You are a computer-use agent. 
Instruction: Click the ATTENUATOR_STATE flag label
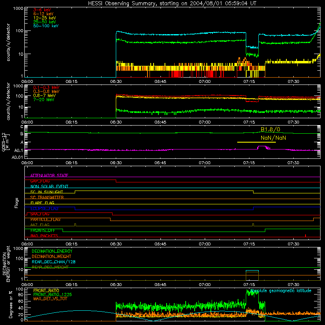pyautogui.click(x=49, y=175)
